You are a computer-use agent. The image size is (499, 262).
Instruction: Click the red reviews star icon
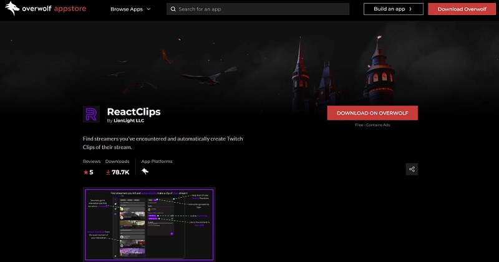tap(85, 172)
